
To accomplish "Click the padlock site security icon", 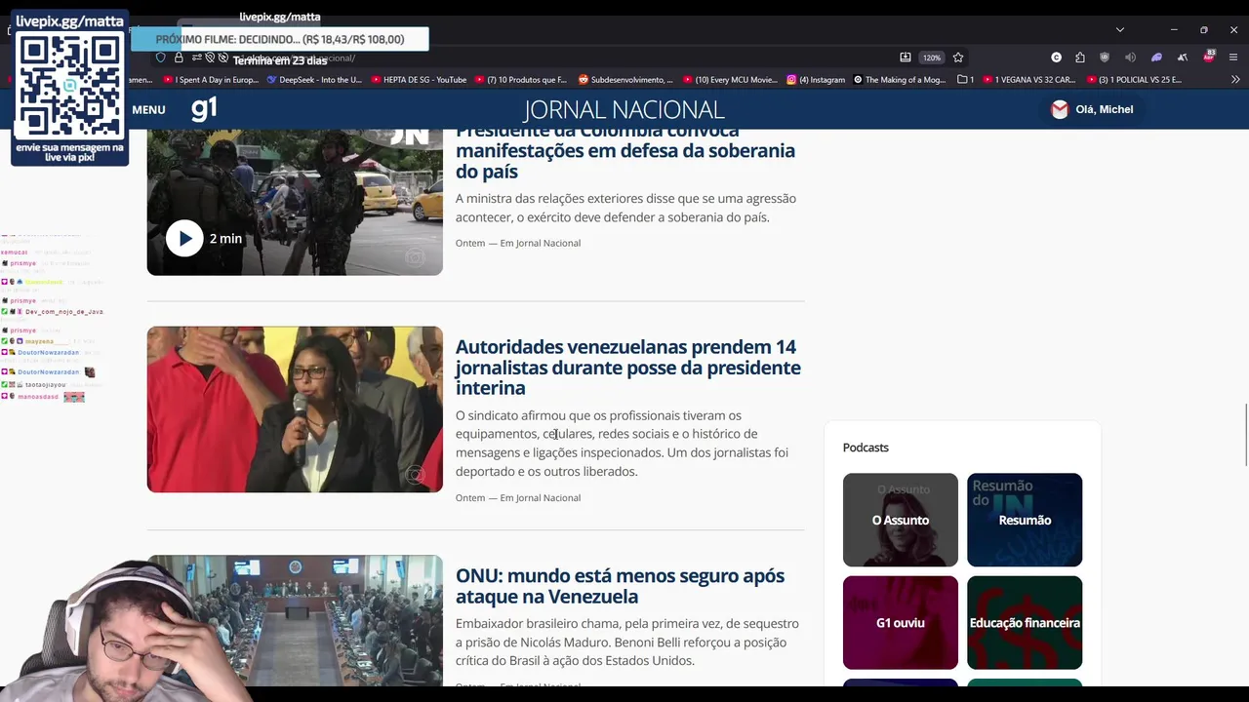I will [x=179, y=58].
